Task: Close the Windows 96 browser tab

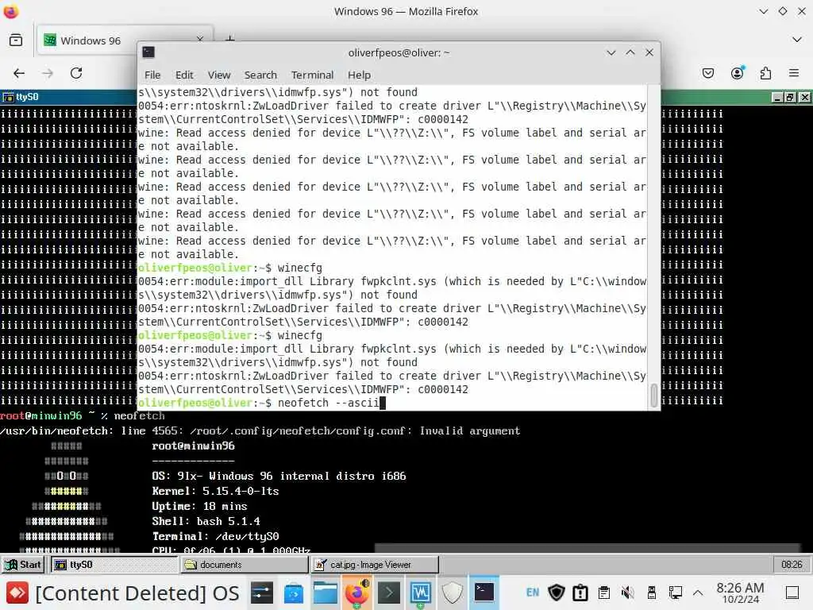Action: coord(200,39)
